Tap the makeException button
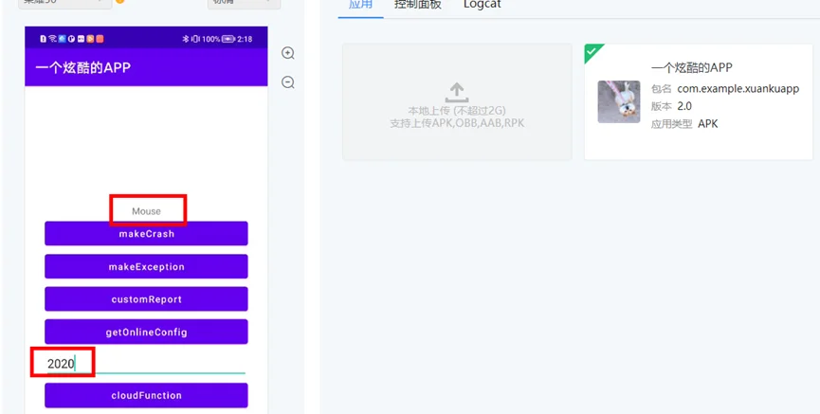Image resolution: width=820 pixels, height=414 pixels. pos(146,266)
